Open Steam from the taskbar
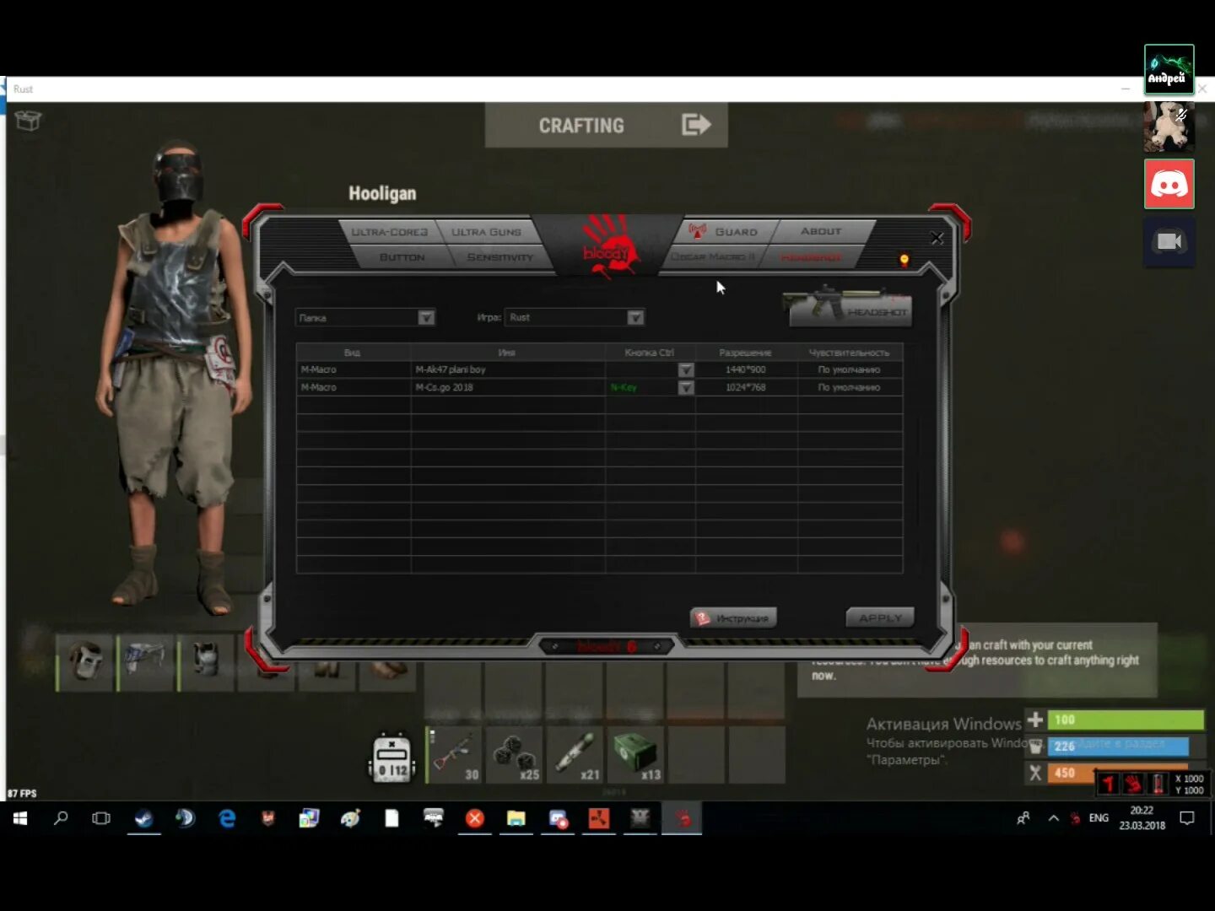 point(143,818)
